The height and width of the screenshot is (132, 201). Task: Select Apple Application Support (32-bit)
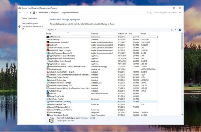[102, 56]
